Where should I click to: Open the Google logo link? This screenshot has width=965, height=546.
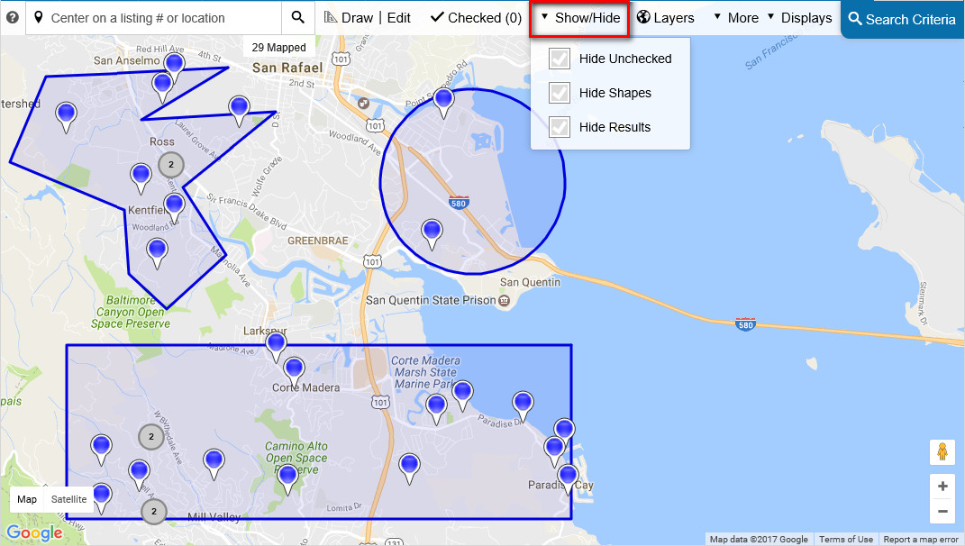coord(34,532)
